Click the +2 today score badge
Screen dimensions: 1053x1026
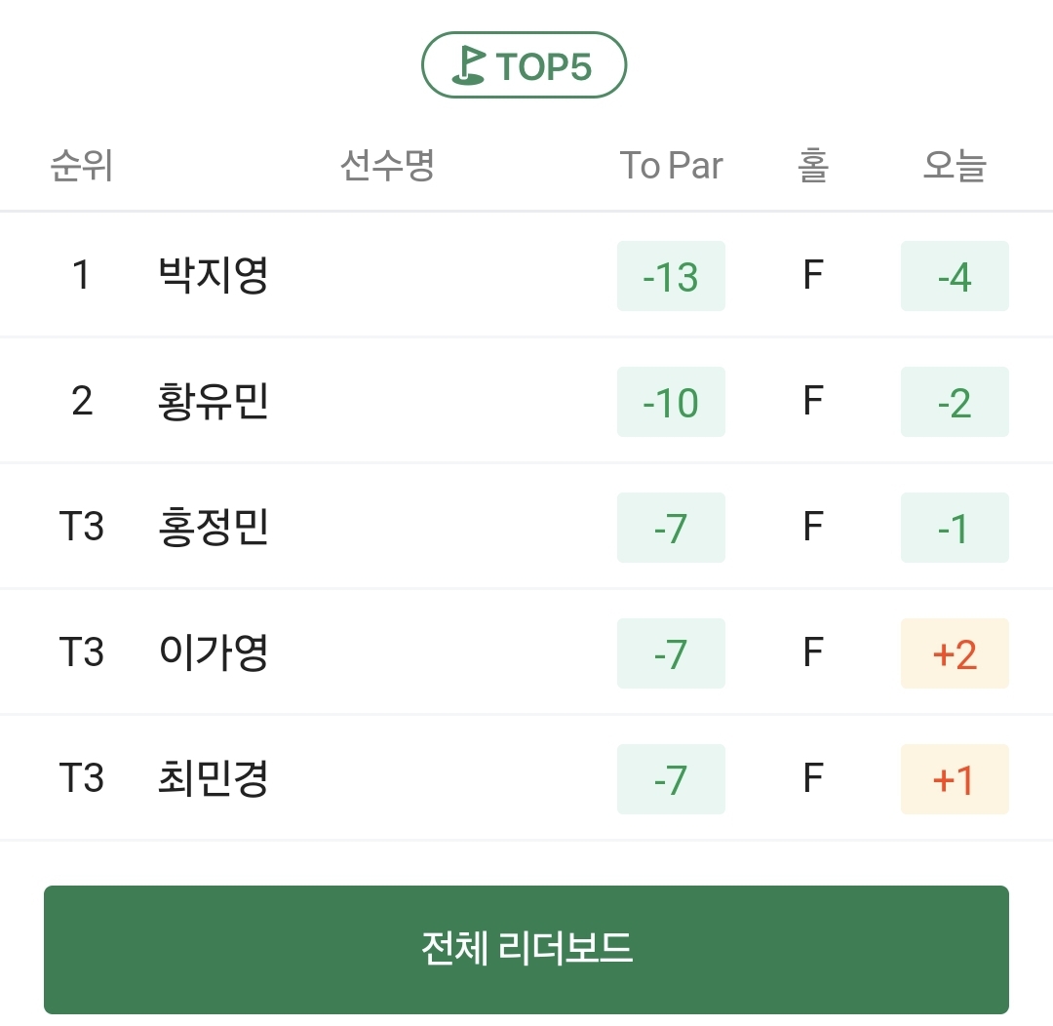pyautogui.click(x=955, y=653)
